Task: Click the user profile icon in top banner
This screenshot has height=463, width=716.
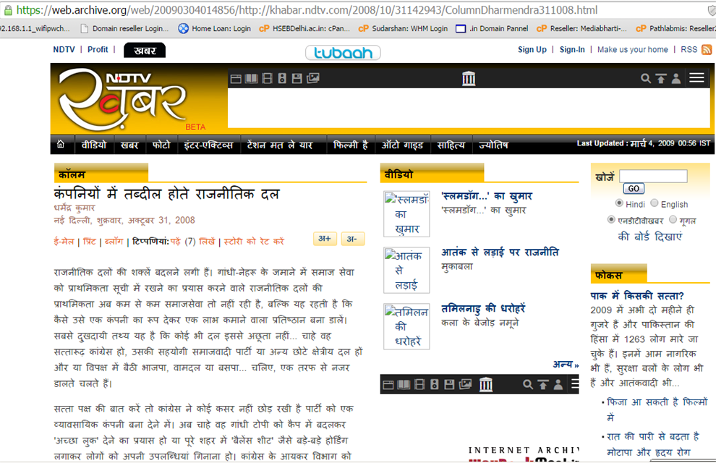Action: 676,78
